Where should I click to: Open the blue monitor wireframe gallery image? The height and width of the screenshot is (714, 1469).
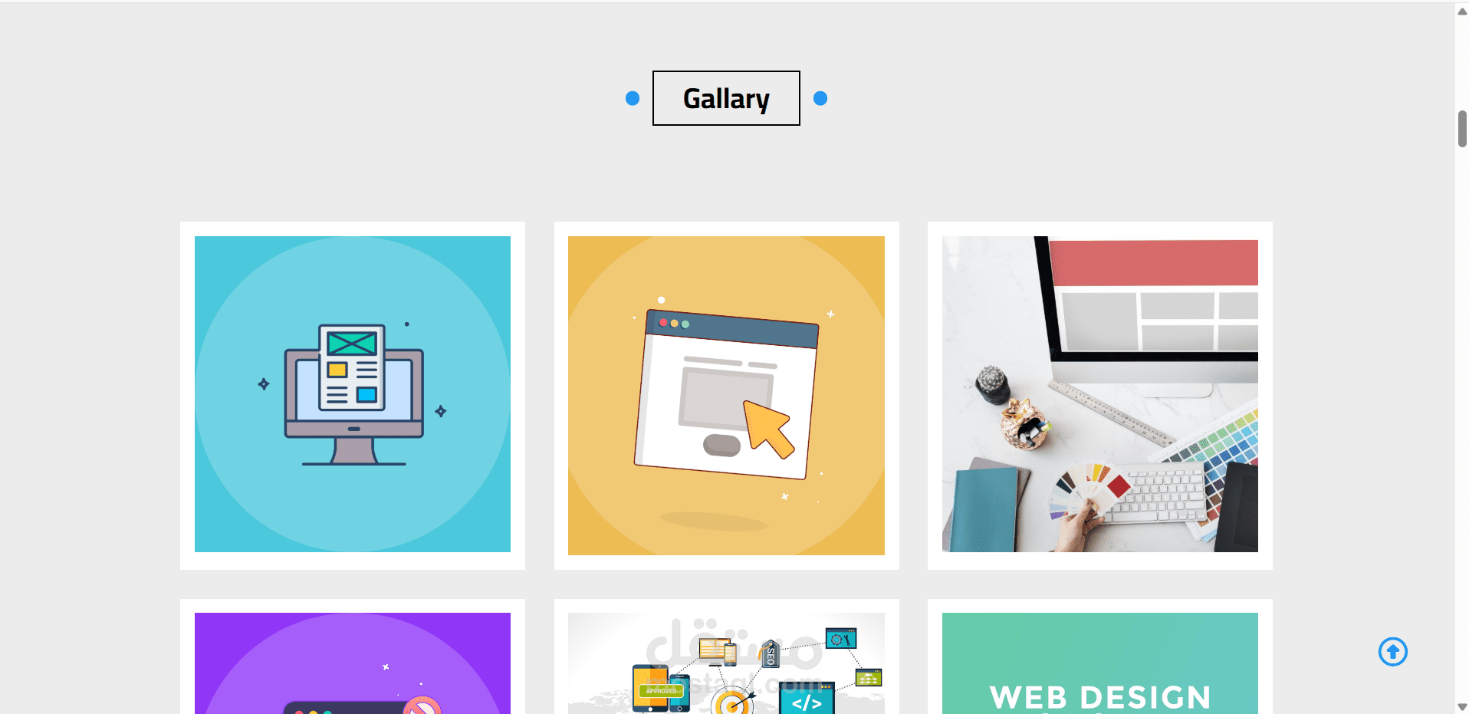pyautogui.click(x=353, y=394)
